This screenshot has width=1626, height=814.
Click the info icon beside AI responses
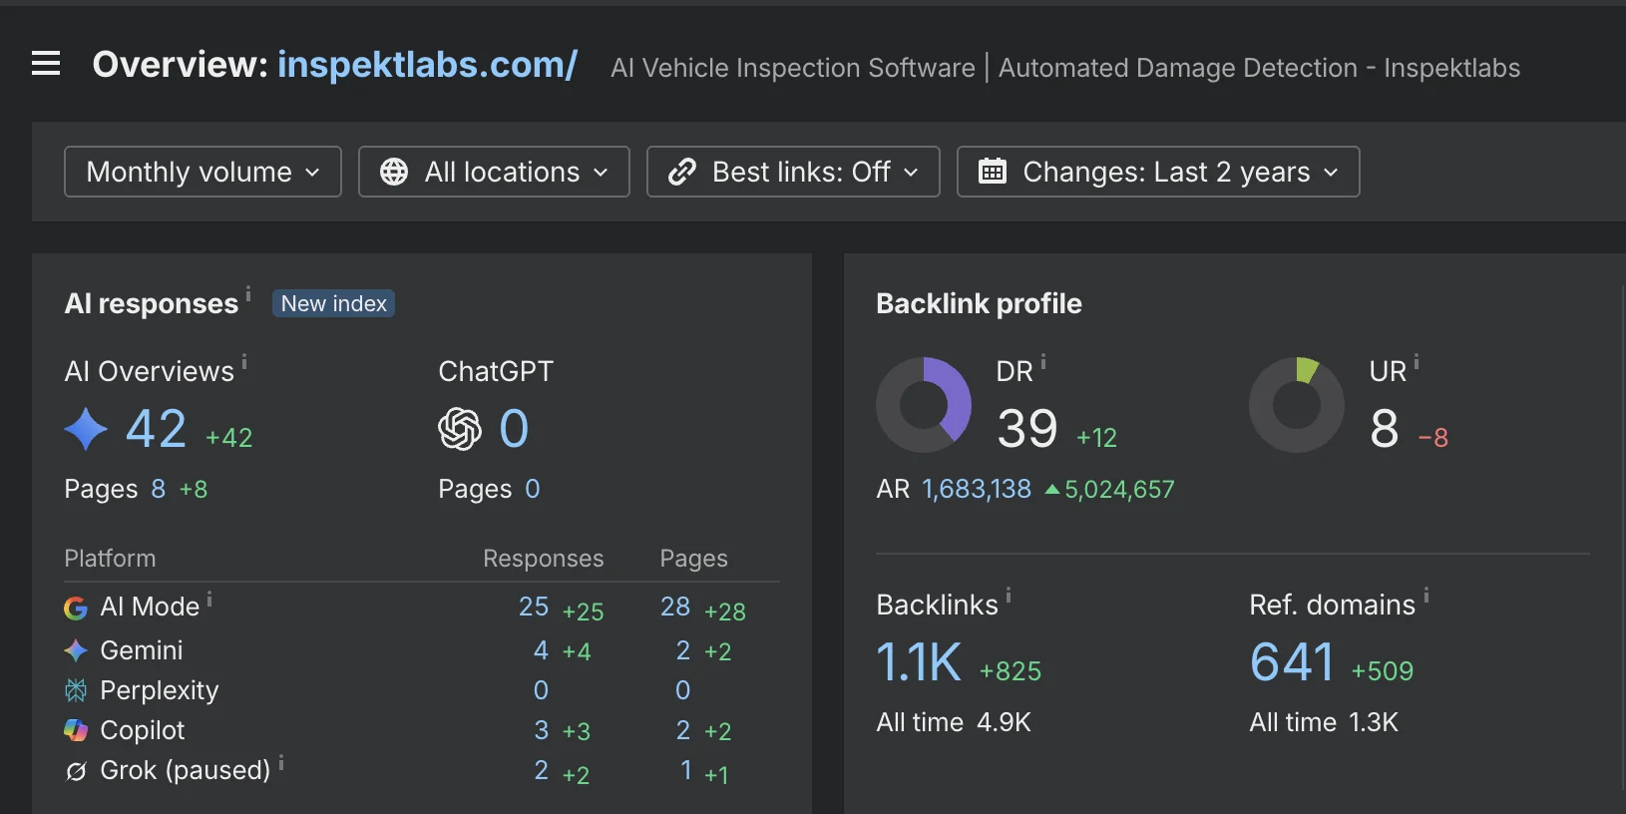click(248, 293)
